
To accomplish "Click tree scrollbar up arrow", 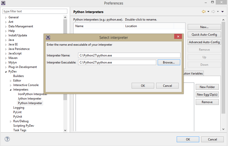I will tap(65, 17).
